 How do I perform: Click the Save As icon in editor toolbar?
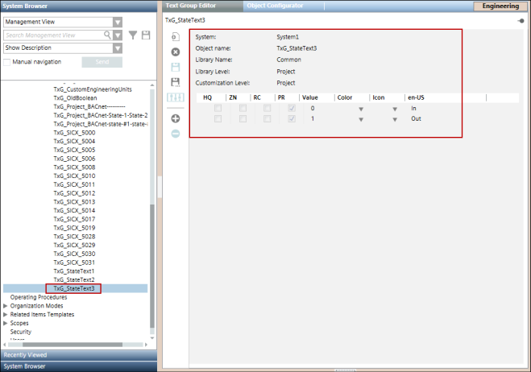(x=176, y=81)
